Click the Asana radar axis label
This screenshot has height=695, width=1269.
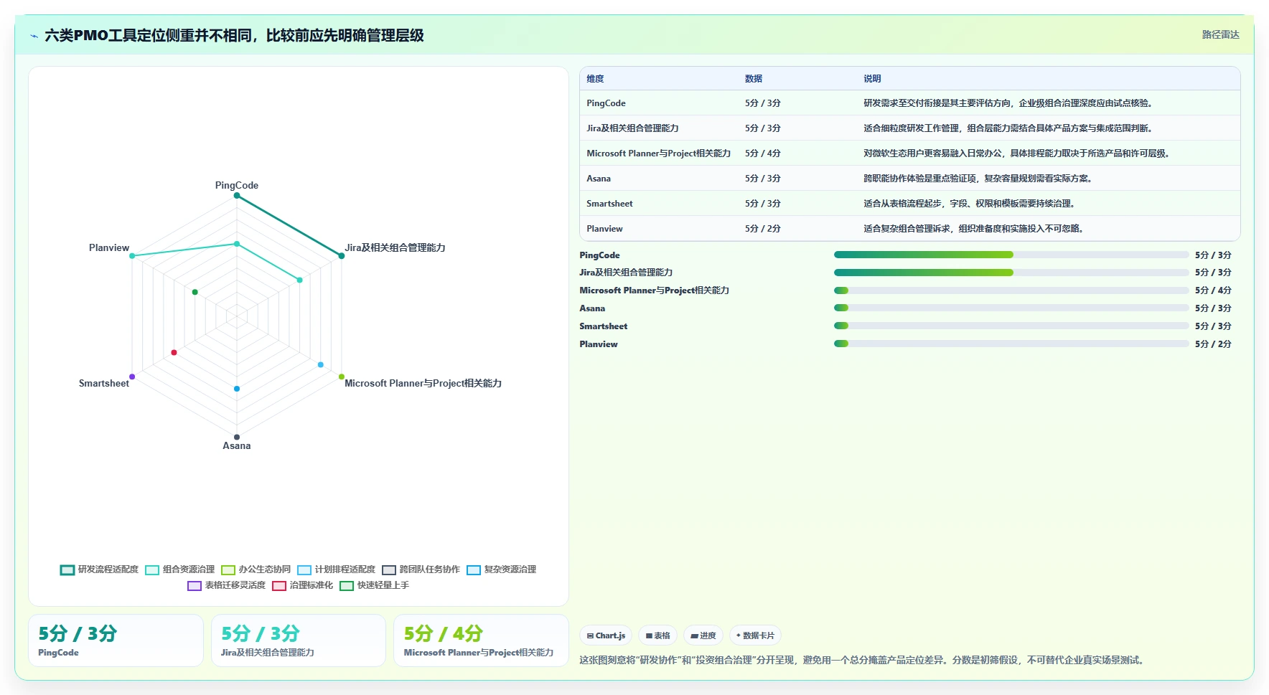[x=237, y=445]
